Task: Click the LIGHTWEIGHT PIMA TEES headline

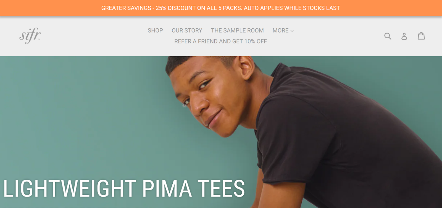Action: pos(124,188)
